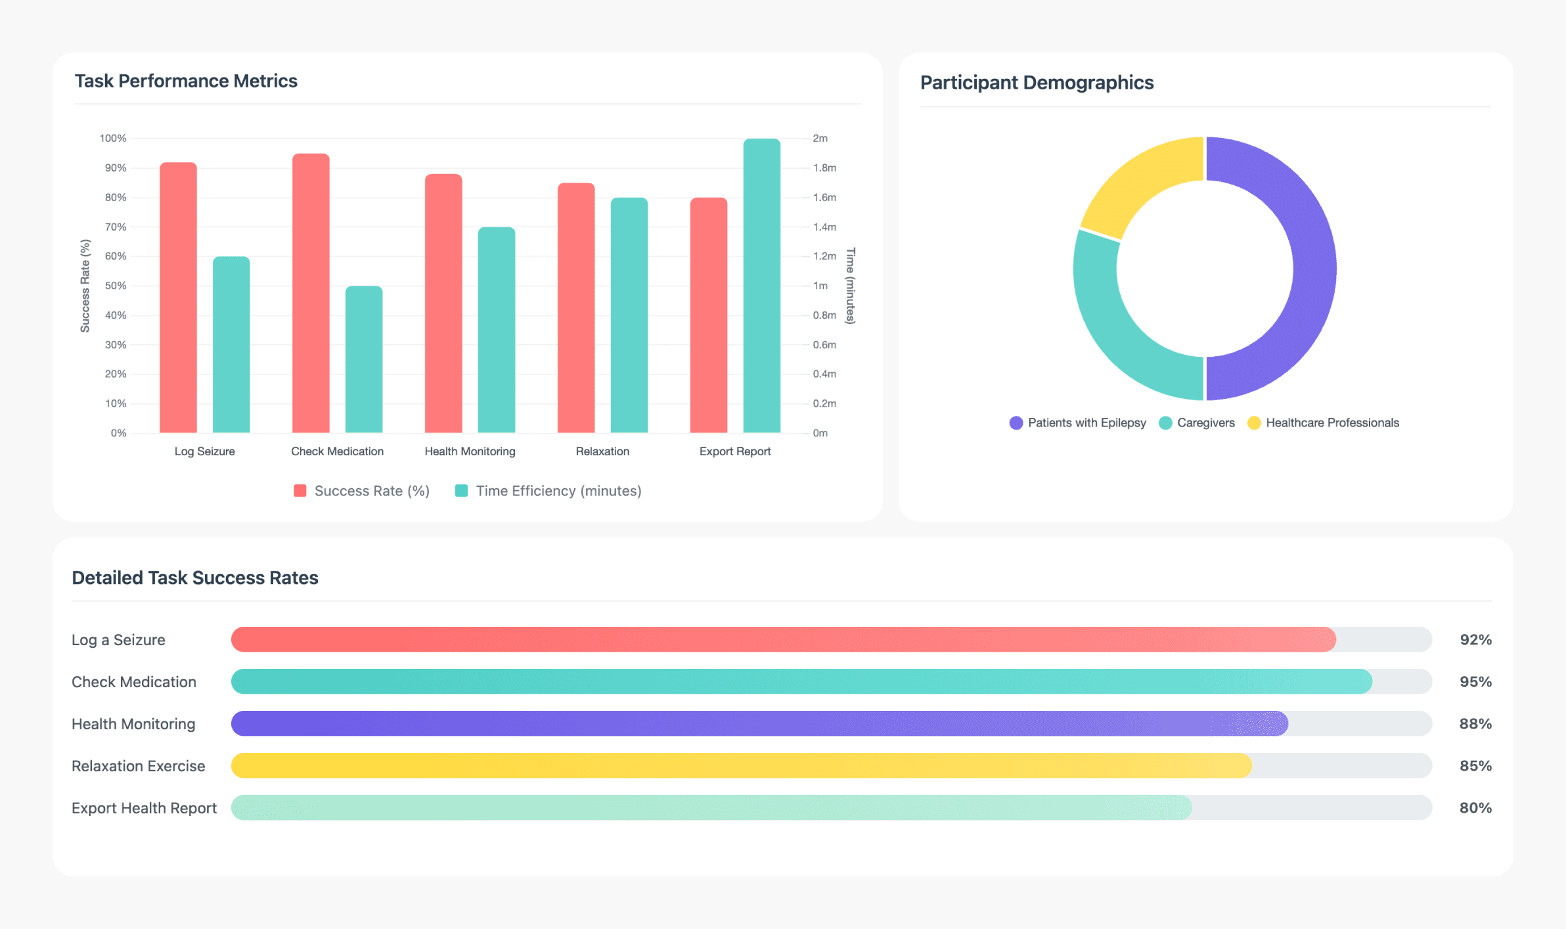Click the Task Performance Metrics heading
The width and height of the screenshot is (1566, 929).
186,81
